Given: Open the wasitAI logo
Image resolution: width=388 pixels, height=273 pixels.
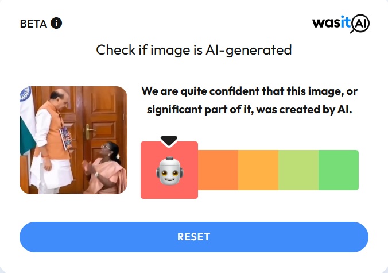Looking at the screenshot, I should point(341,24).
